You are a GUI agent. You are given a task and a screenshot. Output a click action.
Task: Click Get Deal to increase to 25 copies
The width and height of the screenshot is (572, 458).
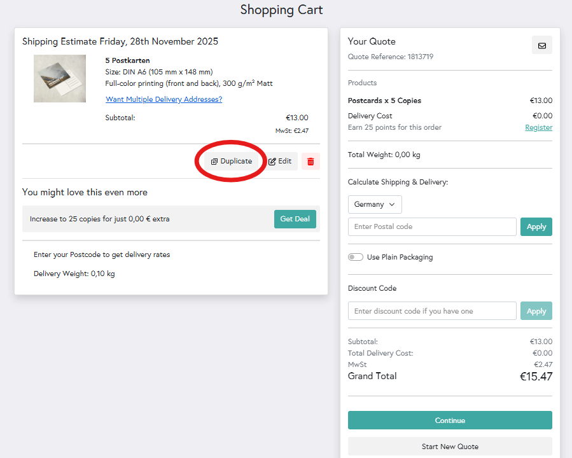(295, 219)
